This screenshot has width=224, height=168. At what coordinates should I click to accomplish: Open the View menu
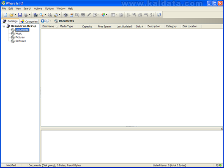pos(18,8)
